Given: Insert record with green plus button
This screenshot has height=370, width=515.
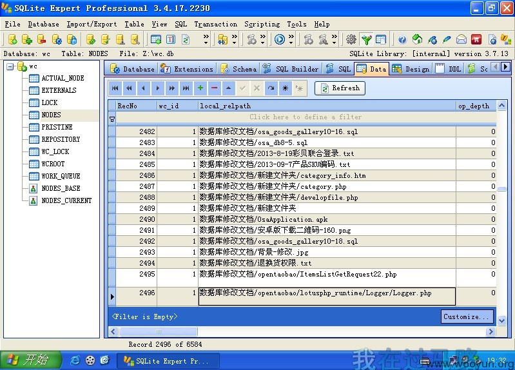Looking at the screenshot, I should coord(200,88).
